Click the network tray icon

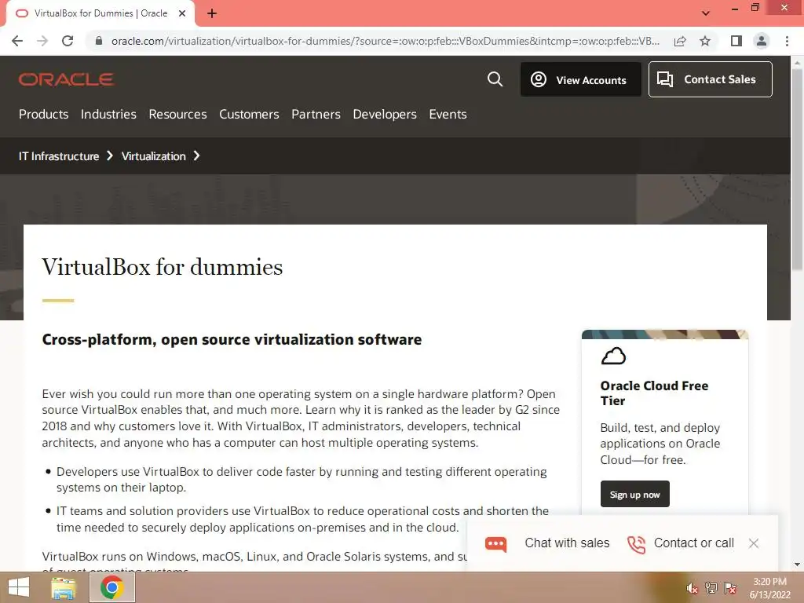[711, 587]
